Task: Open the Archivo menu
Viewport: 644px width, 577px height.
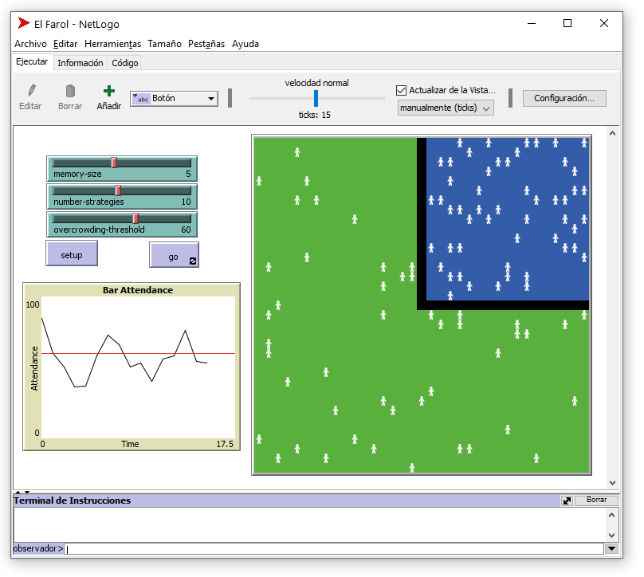Action: click(x=31, y=44)
